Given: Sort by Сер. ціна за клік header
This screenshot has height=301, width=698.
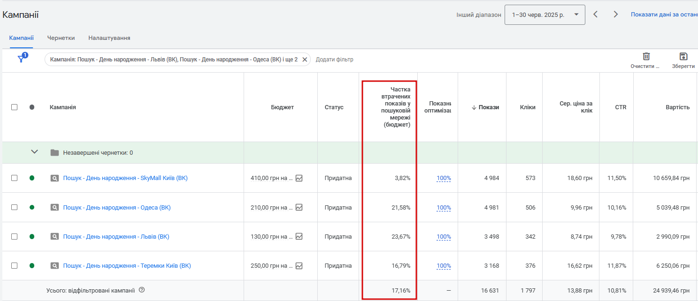Looking at the screenshot, I should pos(576,107).
